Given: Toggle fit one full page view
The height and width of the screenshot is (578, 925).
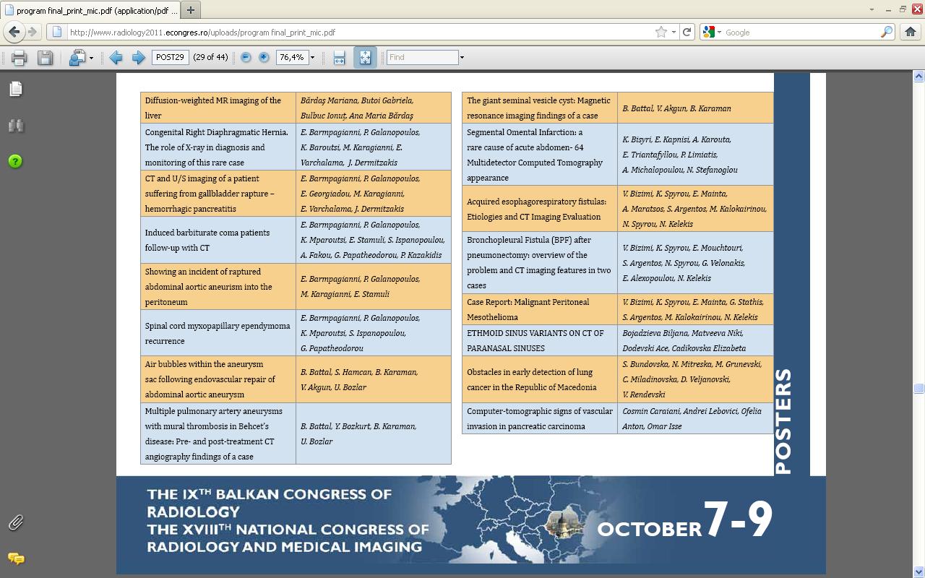Looking at the screenshot, I should pos(365,58).
